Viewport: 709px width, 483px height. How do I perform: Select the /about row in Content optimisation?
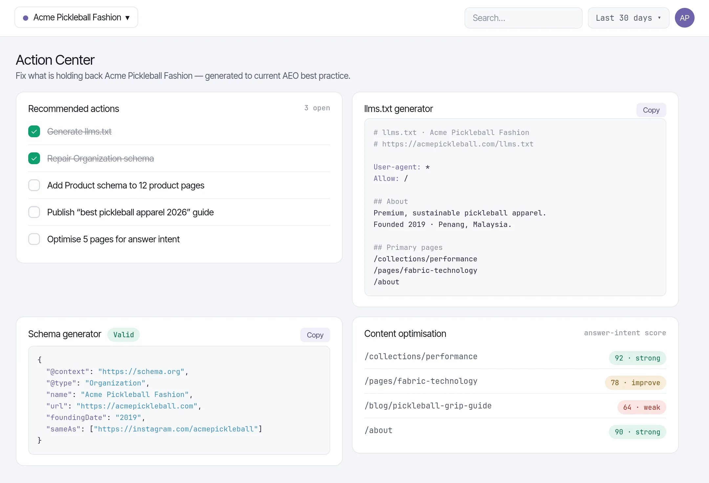tap(515, 430)
